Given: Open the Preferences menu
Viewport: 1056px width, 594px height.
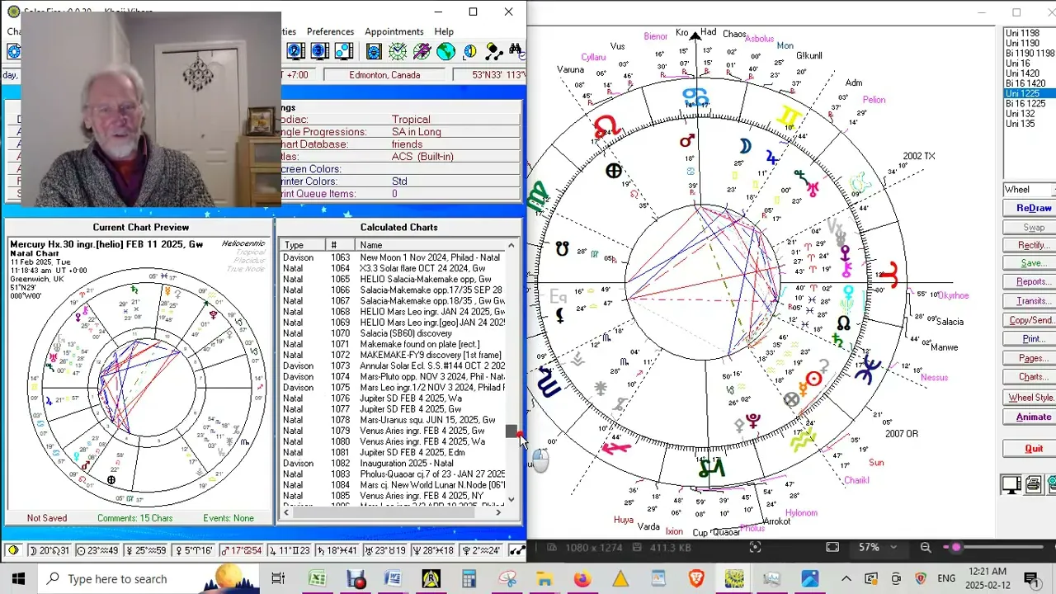Looking at the screenshot, I should click(x=330, y=31).
